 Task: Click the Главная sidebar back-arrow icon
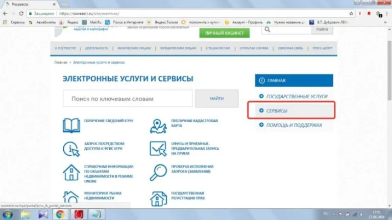click(x=262, y=80)
